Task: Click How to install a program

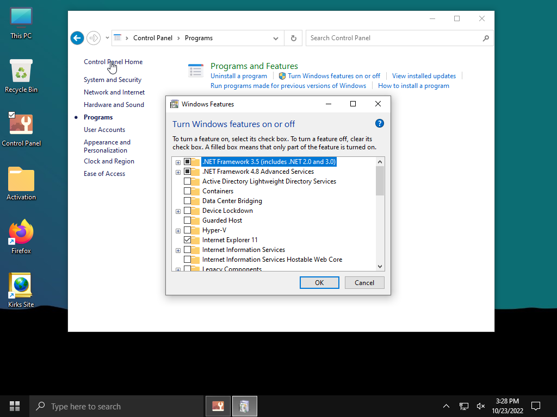Action: [413, 86]
